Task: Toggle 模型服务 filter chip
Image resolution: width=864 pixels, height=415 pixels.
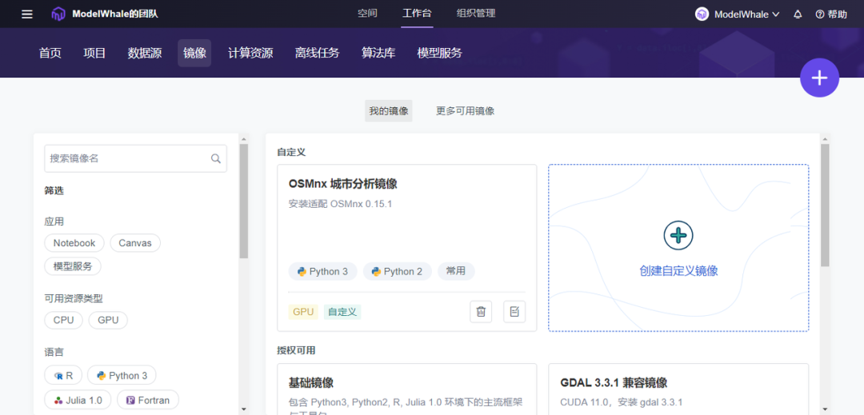Action: [x=73, y=265]
